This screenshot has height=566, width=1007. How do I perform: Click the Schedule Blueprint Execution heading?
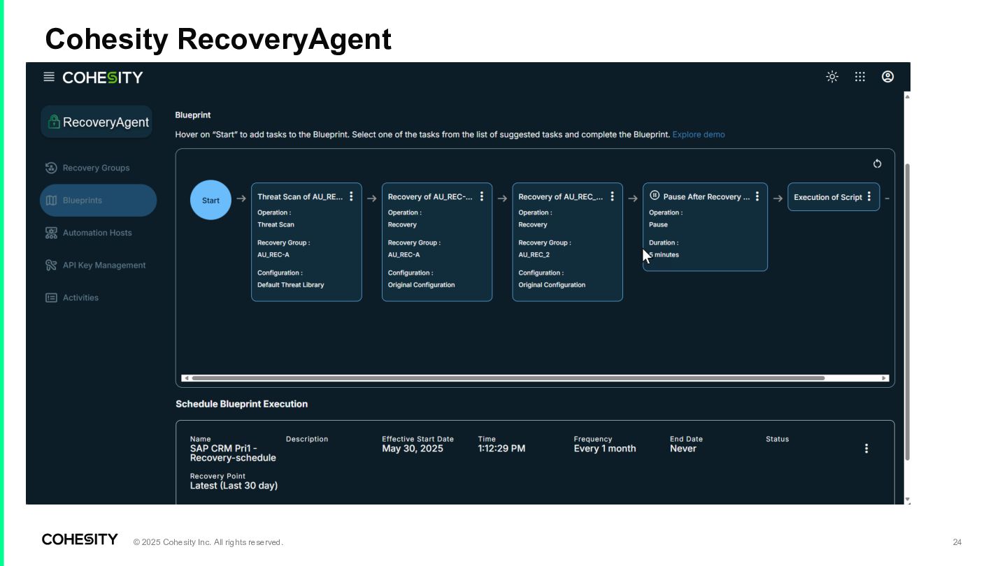click(x=241, y=404)
